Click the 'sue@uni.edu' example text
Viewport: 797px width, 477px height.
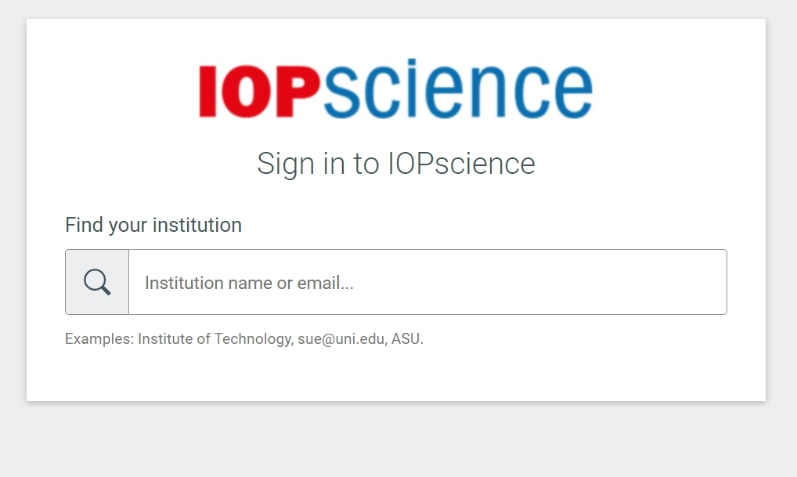tap(341, 338)
